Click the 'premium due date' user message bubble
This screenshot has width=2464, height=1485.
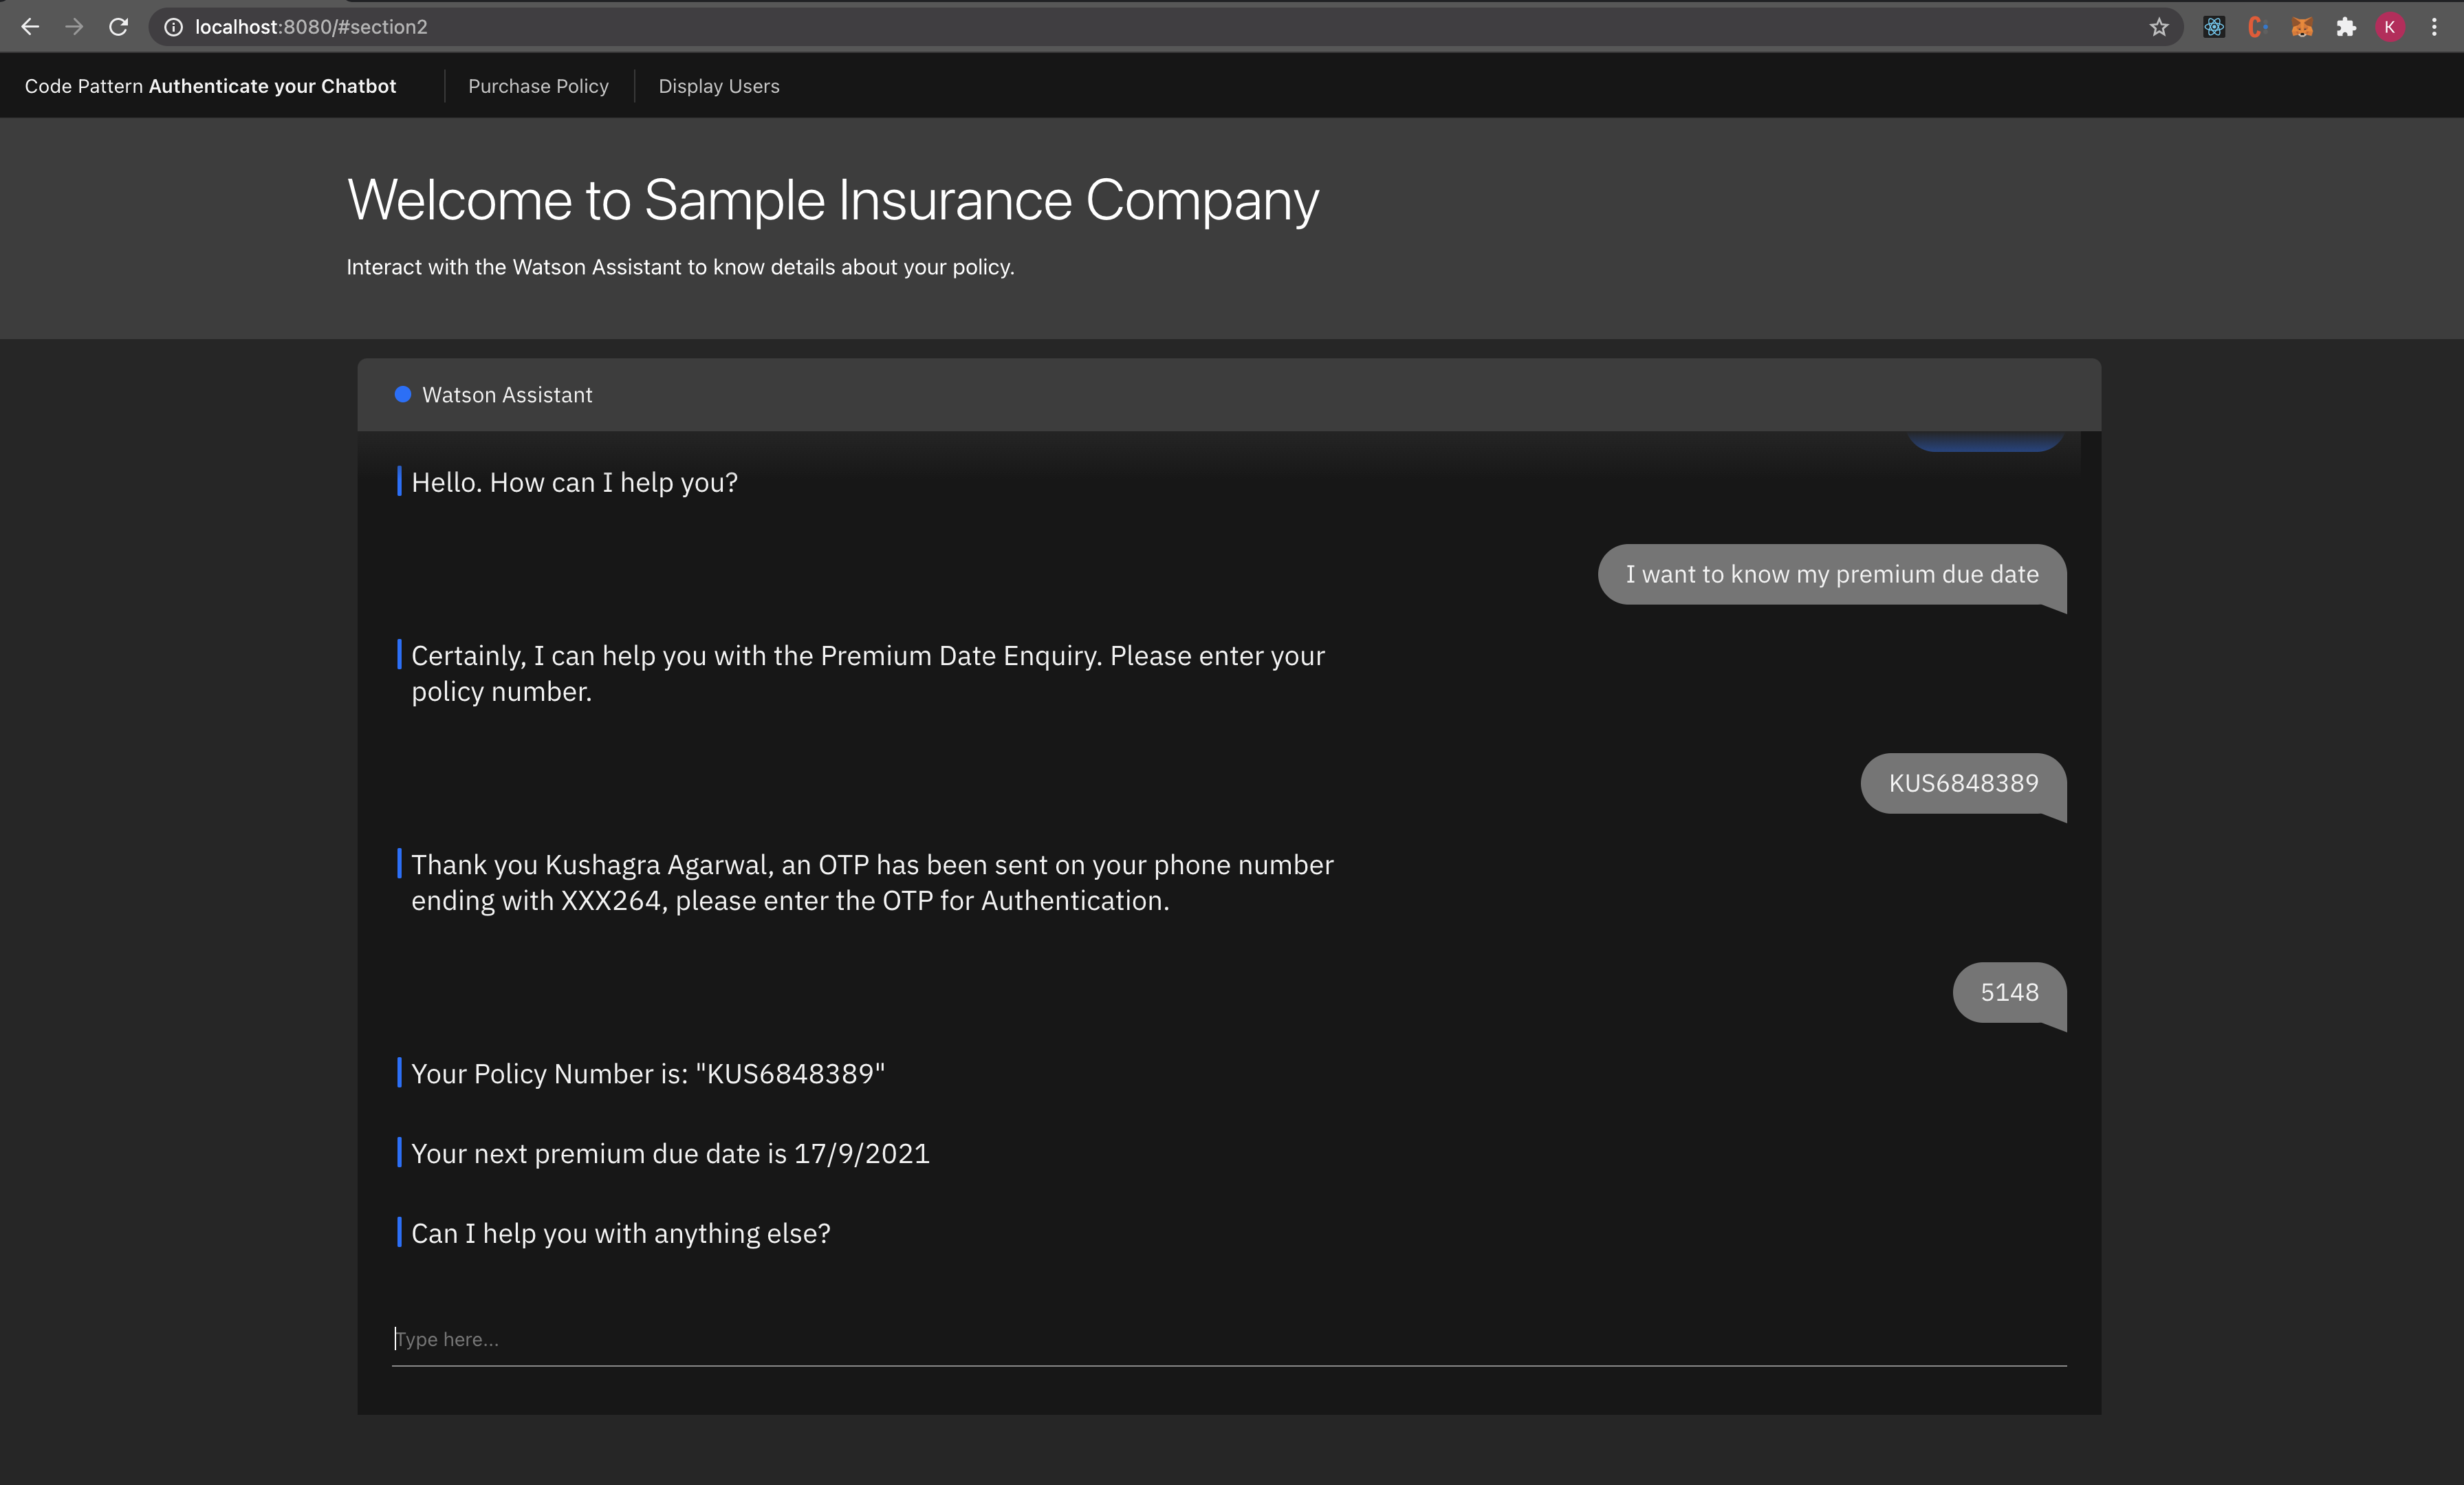pyautogui.click(x=1830, y=574)
